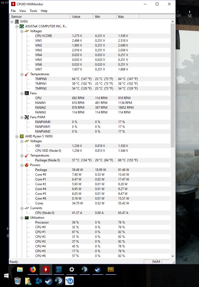Collapse the Powers group

[x=22, y=165]
